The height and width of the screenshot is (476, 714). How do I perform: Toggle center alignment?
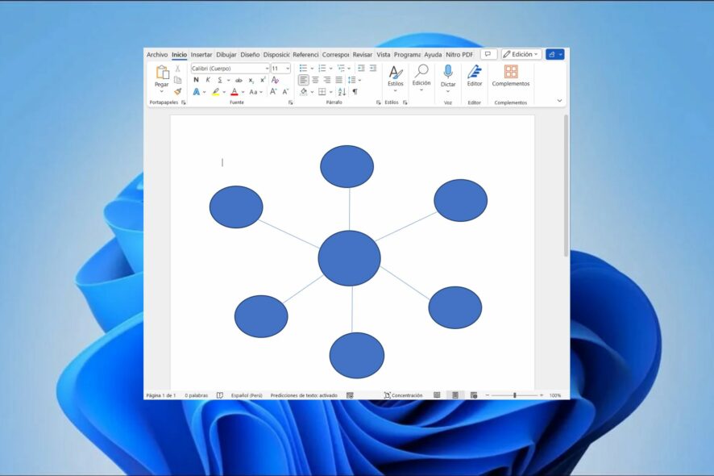(315, 80)
